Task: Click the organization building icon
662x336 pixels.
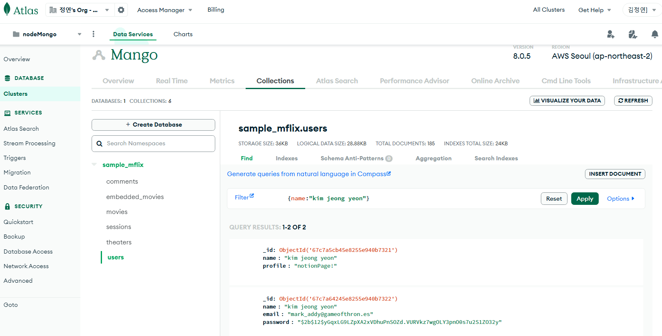Action: coord(53,10)
